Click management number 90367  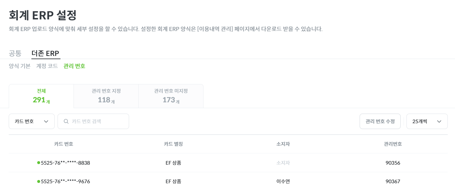[x=393, y=181]
